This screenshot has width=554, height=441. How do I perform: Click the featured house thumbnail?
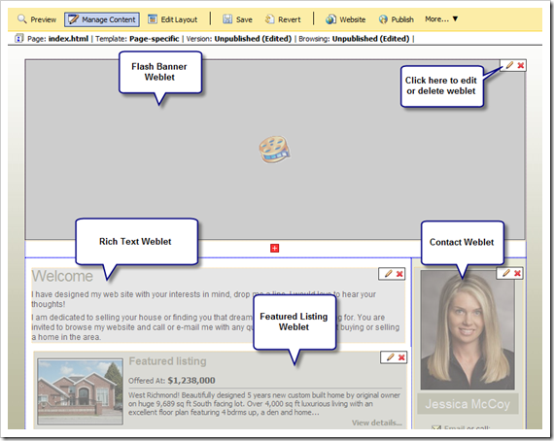81,391
